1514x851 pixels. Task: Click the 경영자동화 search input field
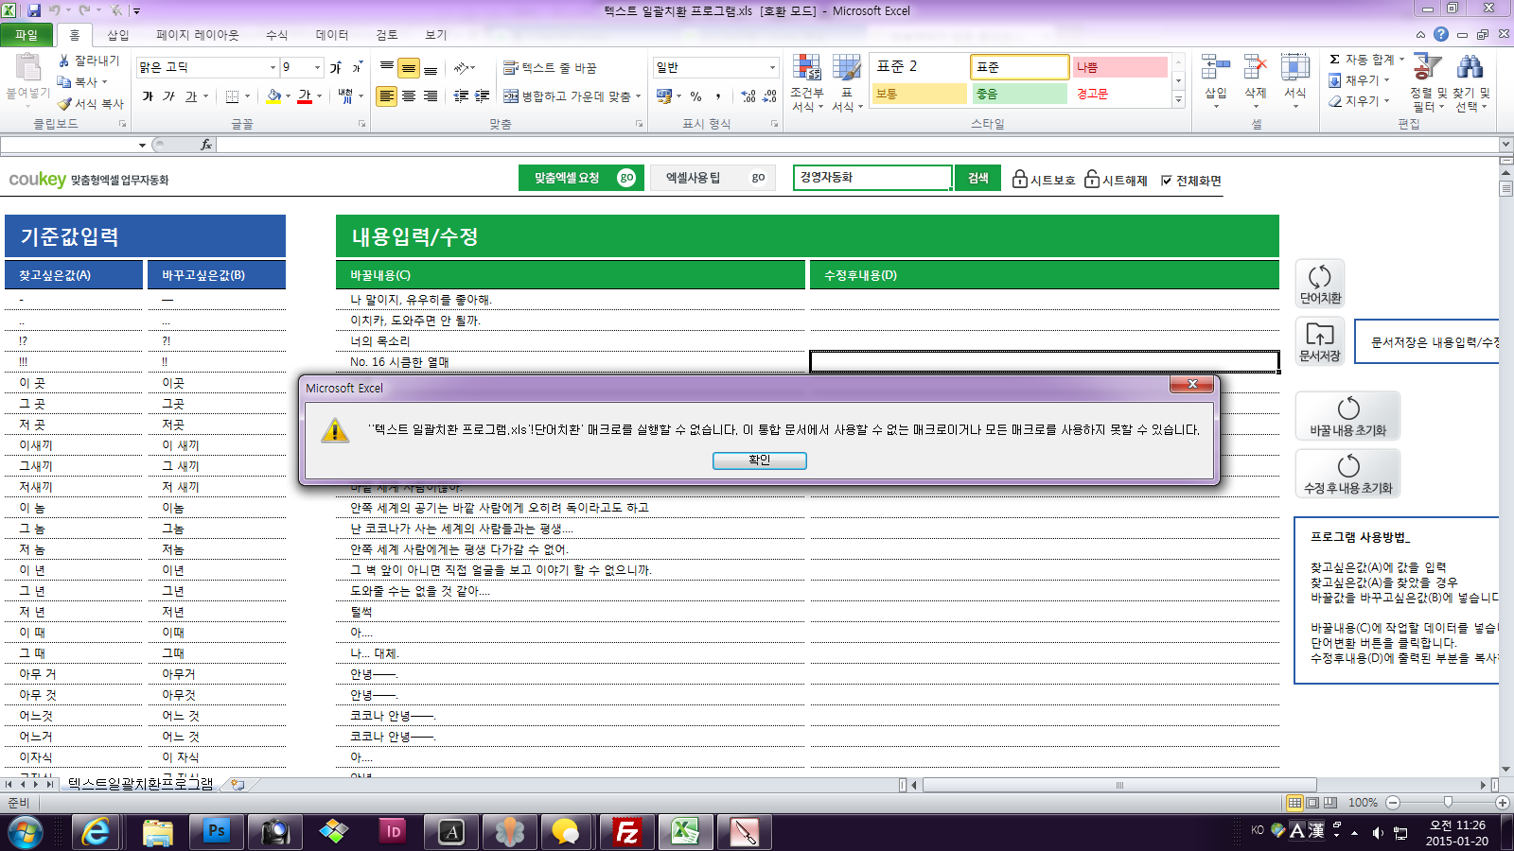[x=871, y=178]
